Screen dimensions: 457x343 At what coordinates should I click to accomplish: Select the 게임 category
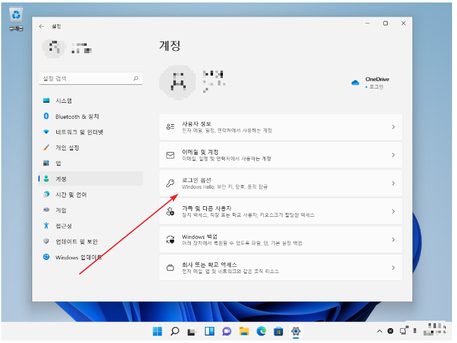(x=90, y=210)
